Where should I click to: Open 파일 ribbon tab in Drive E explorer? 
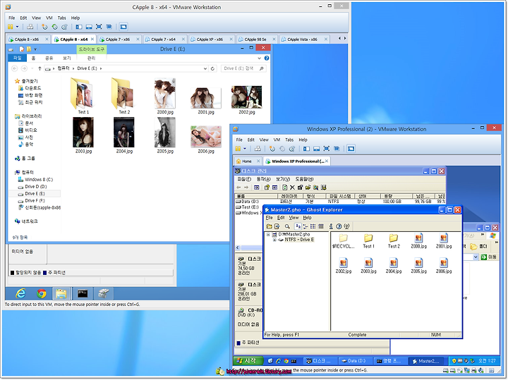(17, 58)
